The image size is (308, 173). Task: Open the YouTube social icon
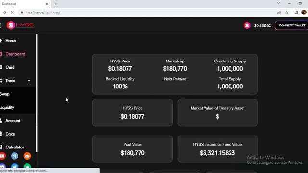coord(2,156)
